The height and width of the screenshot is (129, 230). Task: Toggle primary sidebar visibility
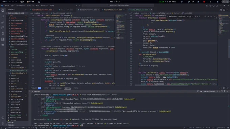pos(210,5)
